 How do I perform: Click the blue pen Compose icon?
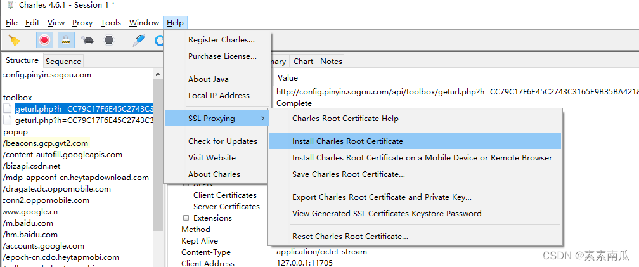(x=139, y=40)
